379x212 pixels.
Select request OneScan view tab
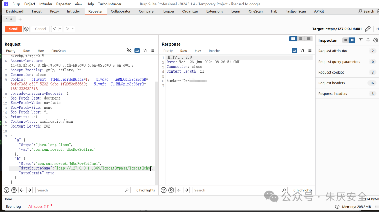(58, 51)
